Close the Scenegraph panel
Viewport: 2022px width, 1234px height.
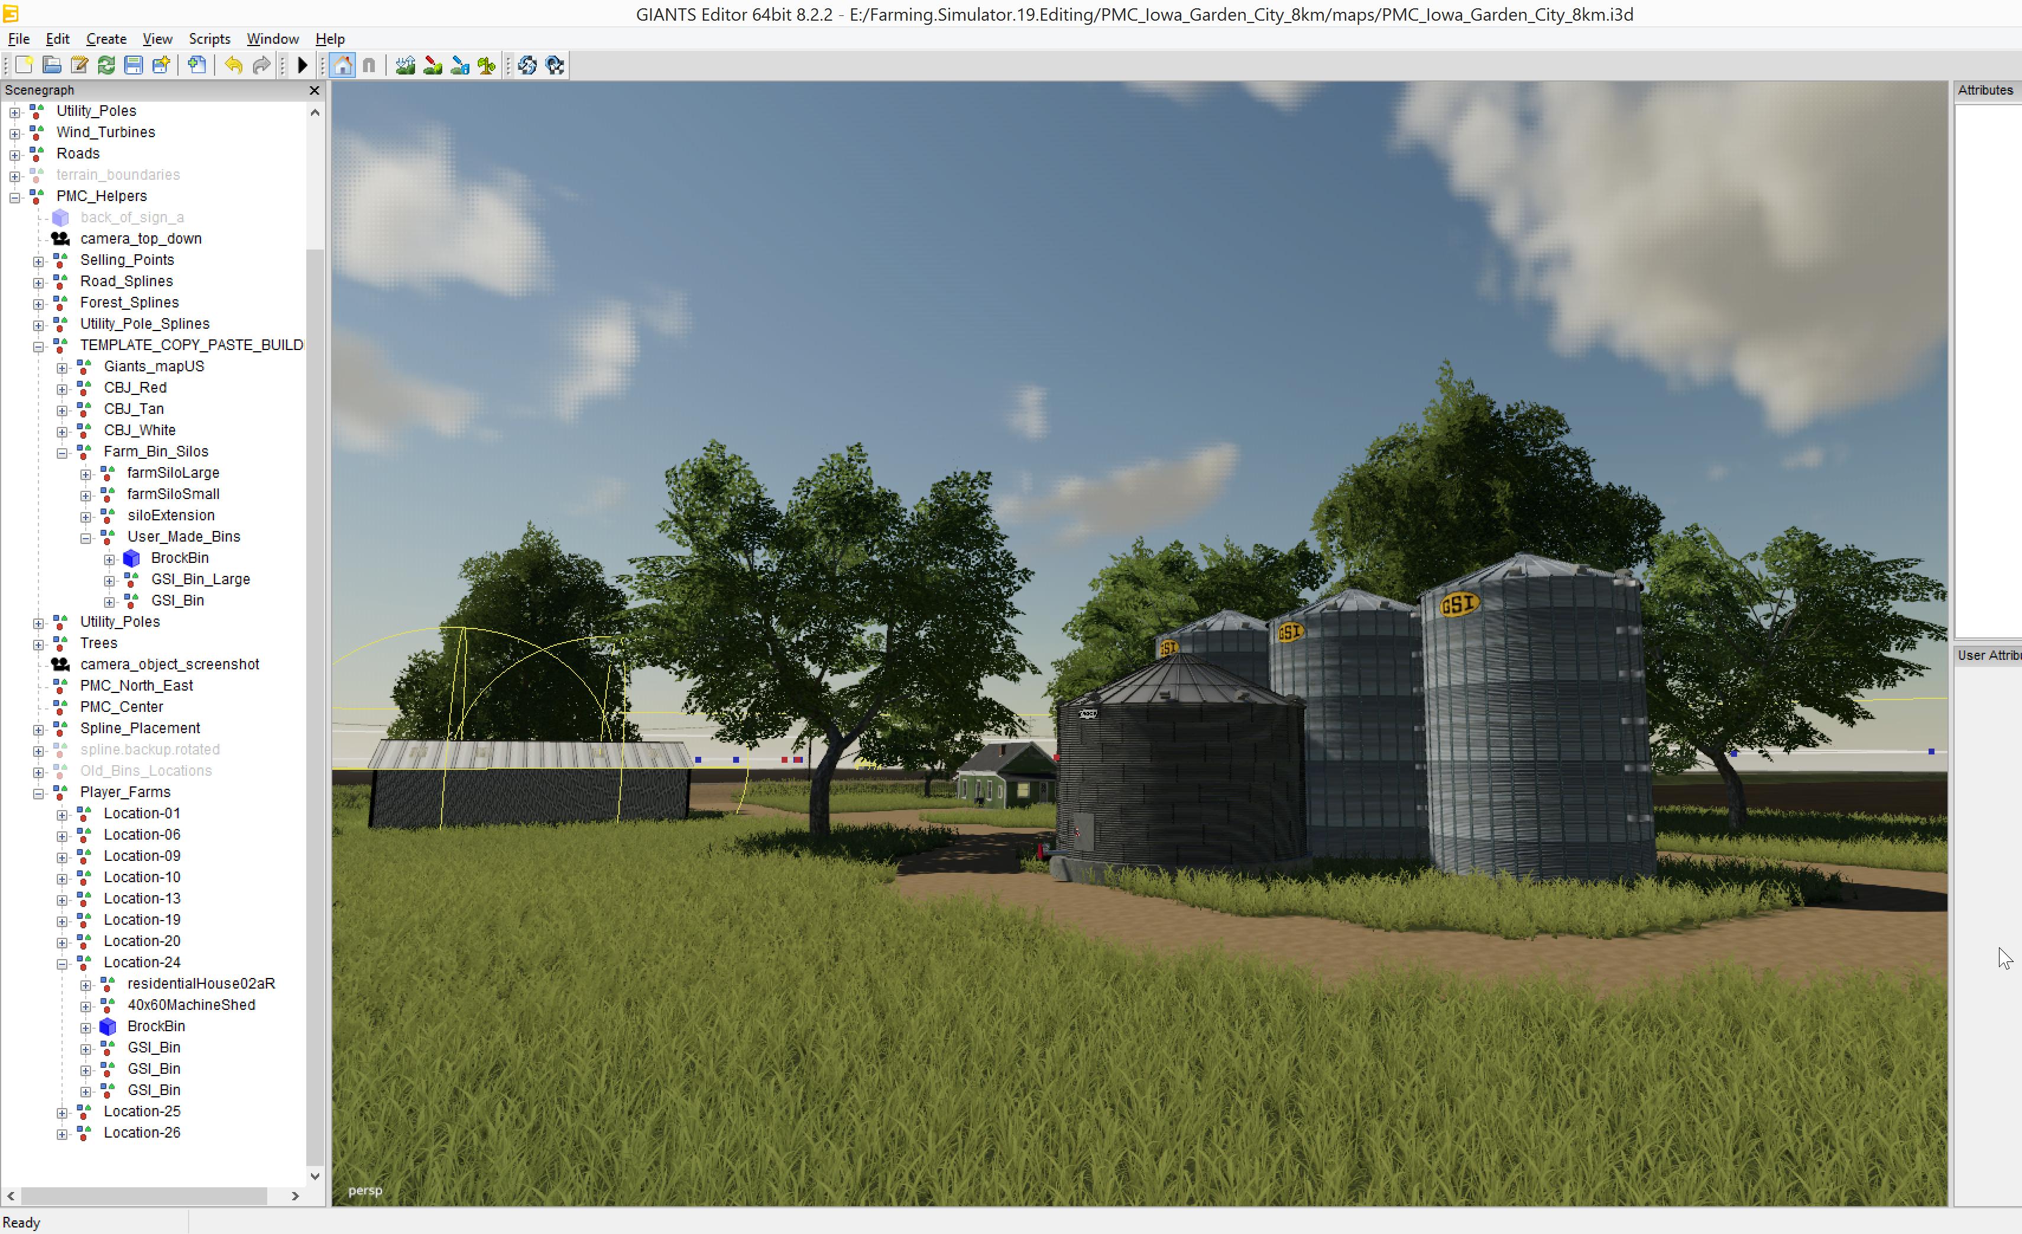315,90
